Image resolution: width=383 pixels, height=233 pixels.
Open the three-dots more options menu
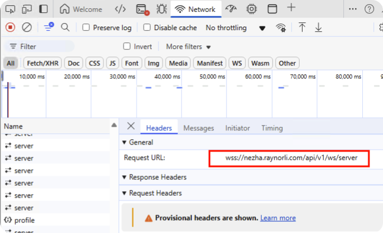pyautogui.click(x=353, y=9)
